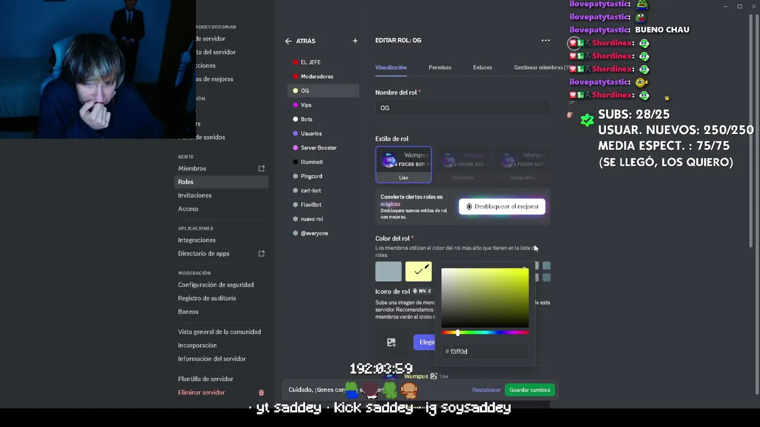760x427 pixels.
Task: Click Desbloquear al mejorar button
Action: click(502, 206)
